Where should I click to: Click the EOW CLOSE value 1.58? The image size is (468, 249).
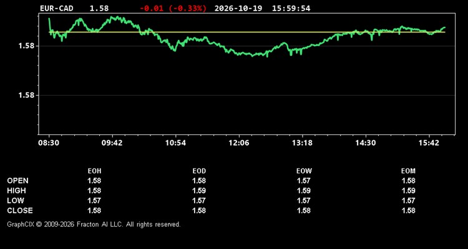[304, 210]
